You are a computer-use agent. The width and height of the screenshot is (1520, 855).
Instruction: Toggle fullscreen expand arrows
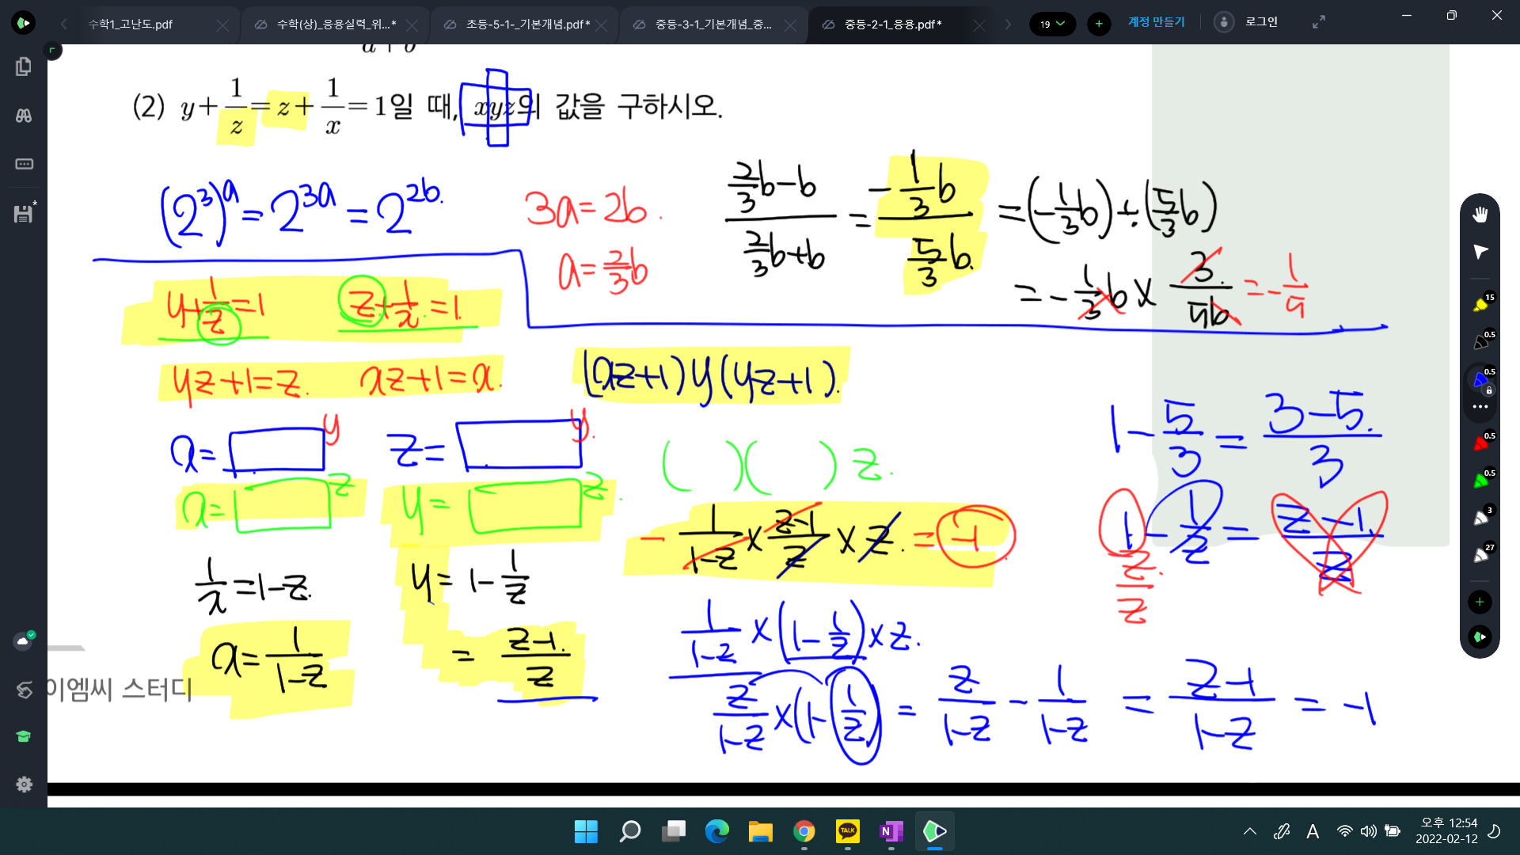coord(1318,23)
